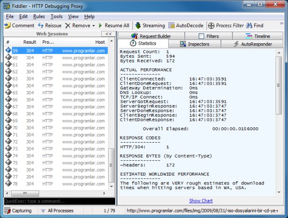Click the Comment toolbar icon
The height and width of the screenshot is (218, 288).
tap(7, 26)
